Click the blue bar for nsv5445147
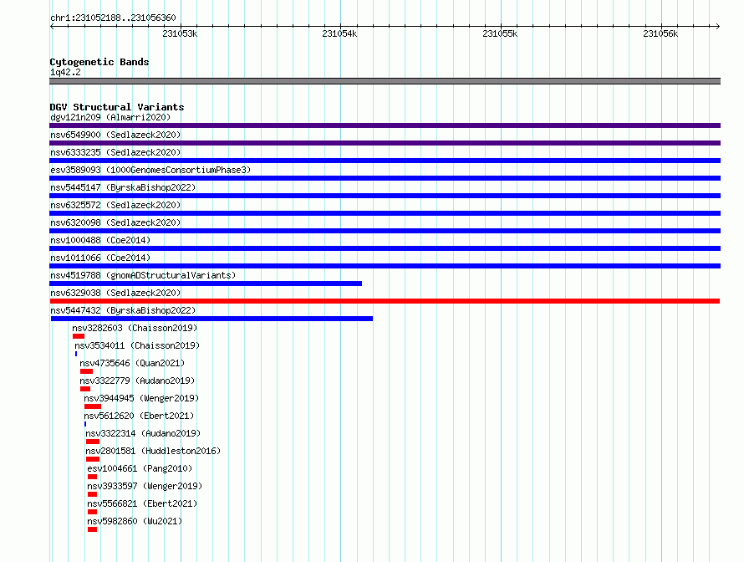Image resolution: width=744 pixels, height=562 pixels. tap(385, 196)
